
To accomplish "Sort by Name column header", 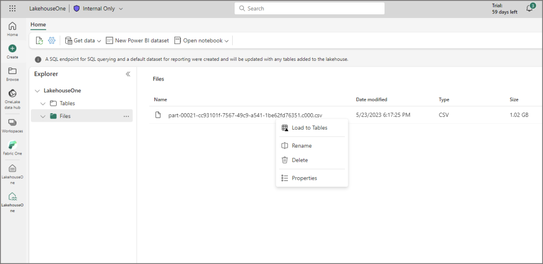I will 161,99.
